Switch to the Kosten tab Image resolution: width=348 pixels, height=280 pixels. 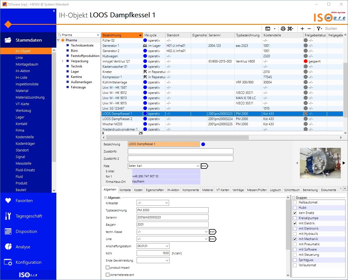(x=138, y=190)
